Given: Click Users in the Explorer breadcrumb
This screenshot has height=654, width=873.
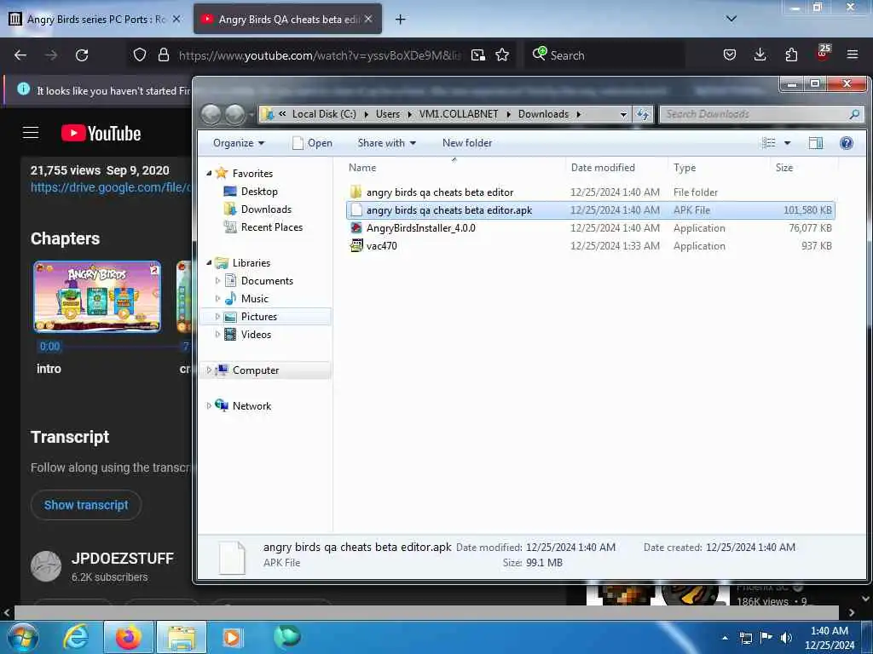Looking at the screenshot, I should point(388,114).
